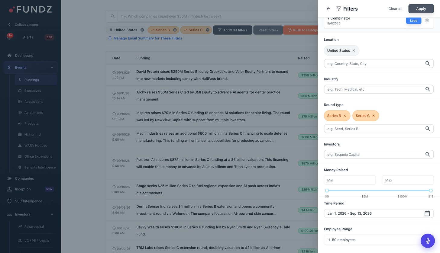This screenshot has width=440, height=253.
Task: Click the Archy raises $50M headline
Action: (x=208, y=96)
